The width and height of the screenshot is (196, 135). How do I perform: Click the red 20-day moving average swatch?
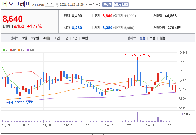(11, 50)
